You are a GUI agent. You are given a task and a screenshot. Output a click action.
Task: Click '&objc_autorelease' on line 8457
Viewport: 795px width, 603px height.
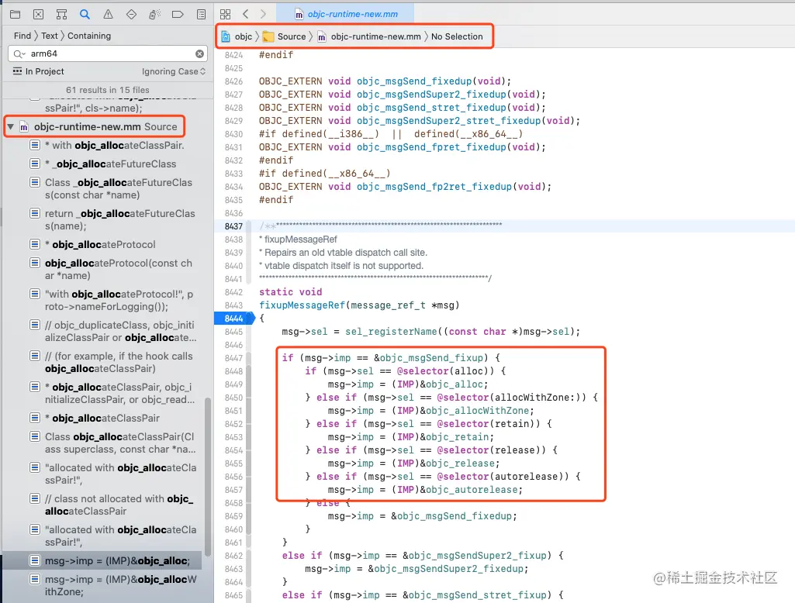468,490
